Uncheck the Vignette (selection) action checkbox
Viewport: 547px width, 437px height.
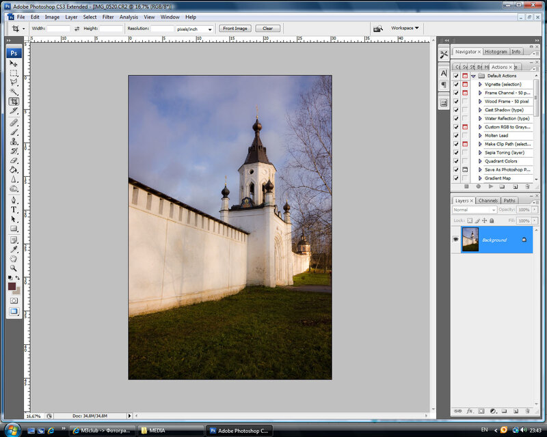click(x=456, y=84)
